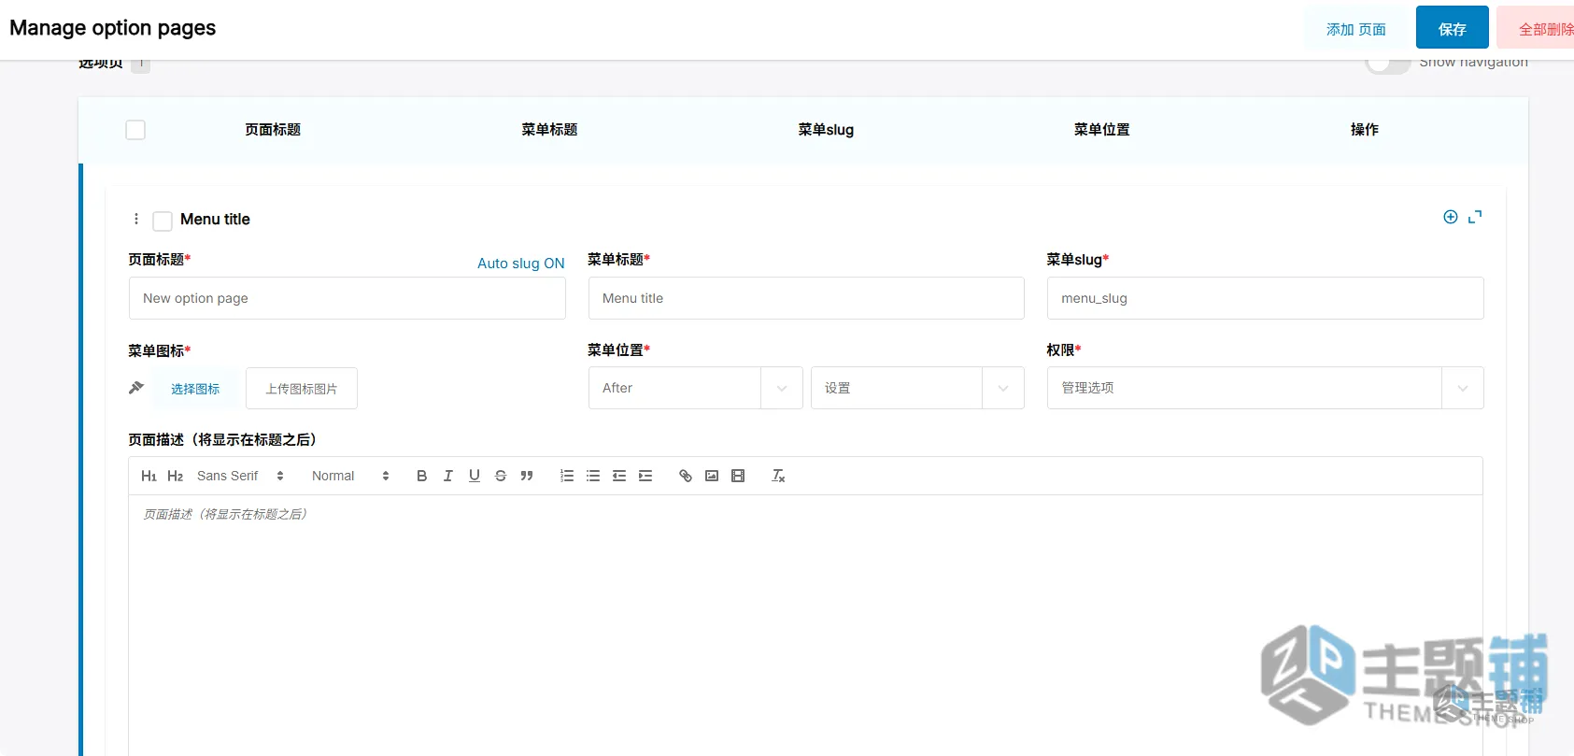The width and height of the screenshot is (1574, 756).
Task: Click the 操作 column header
Action: point(1365,130)
